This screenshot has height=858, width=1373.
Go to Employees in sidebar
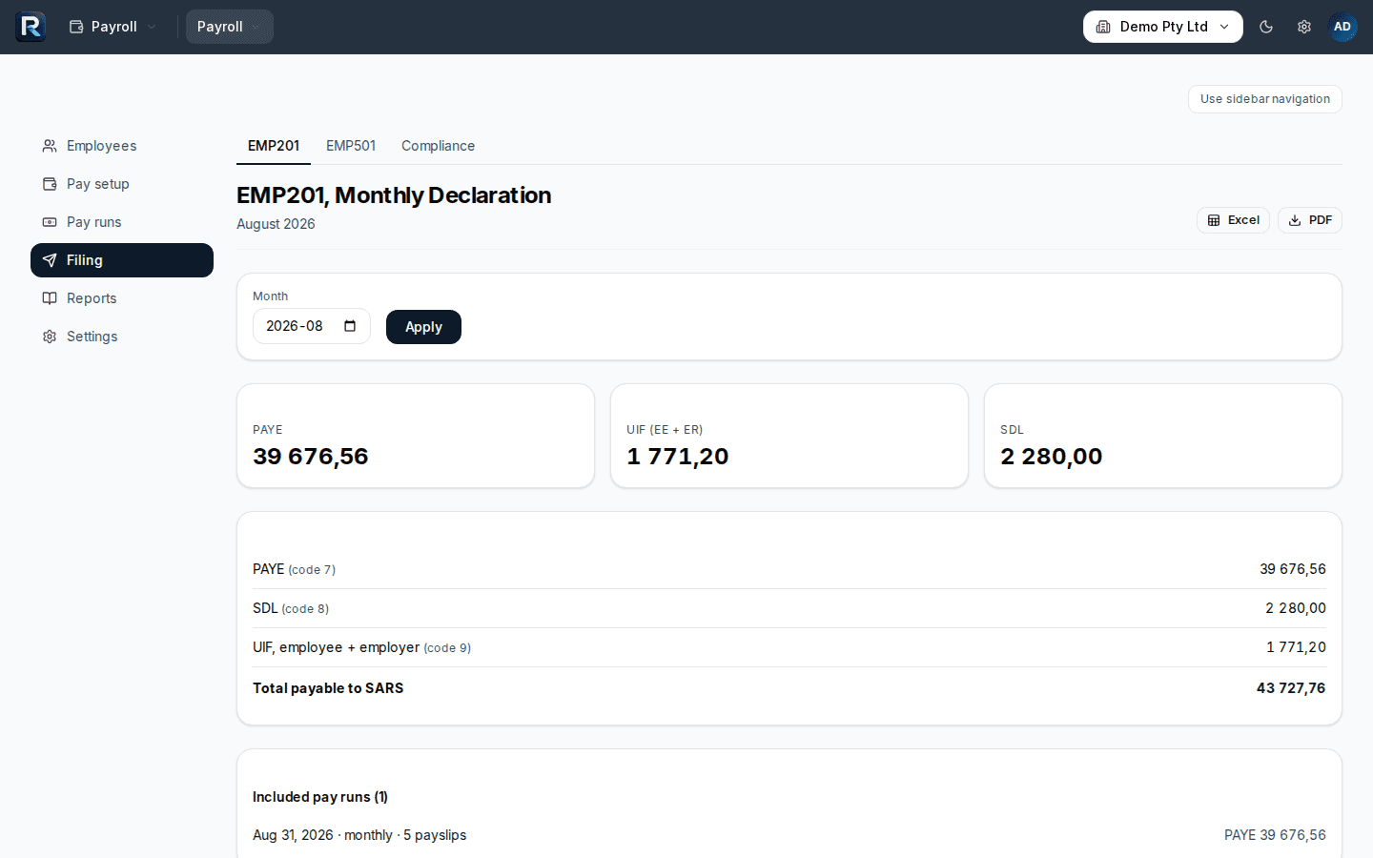coord(122,146)
